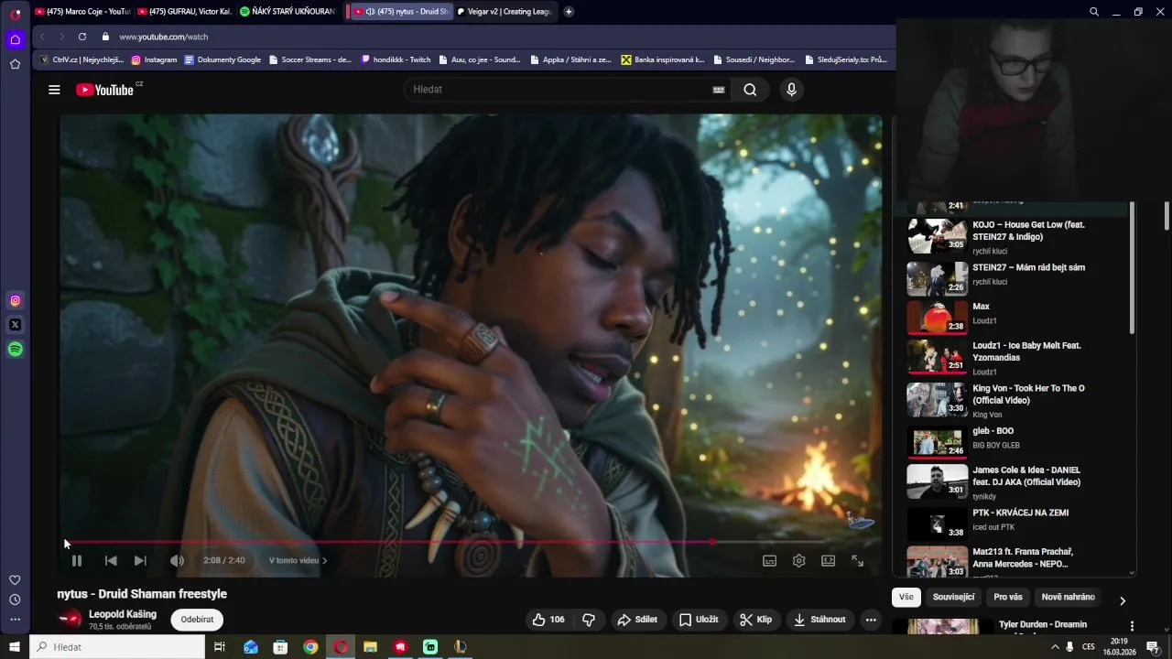Save the video with the Uložit button
1172x659 pixels.
pyautogui.click(x=699, y=620)
